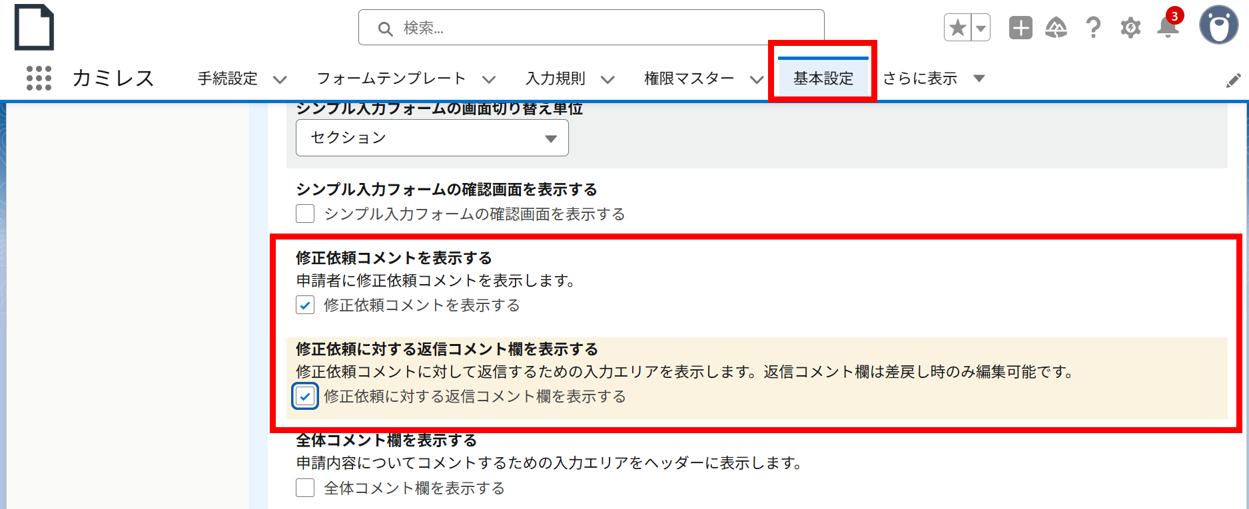This screenshot has width=1249, height=509.
Task: Open the フォームテンプレート tab
Action: [x=392, y=79]
